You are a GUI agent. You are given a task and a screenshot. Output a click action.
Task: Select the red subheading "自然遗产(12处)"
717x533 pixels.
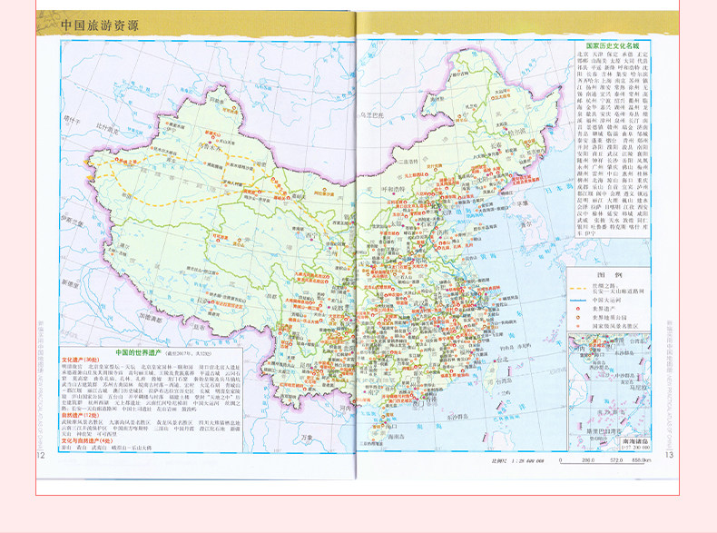pyautogui.click(x=81, y=415)
